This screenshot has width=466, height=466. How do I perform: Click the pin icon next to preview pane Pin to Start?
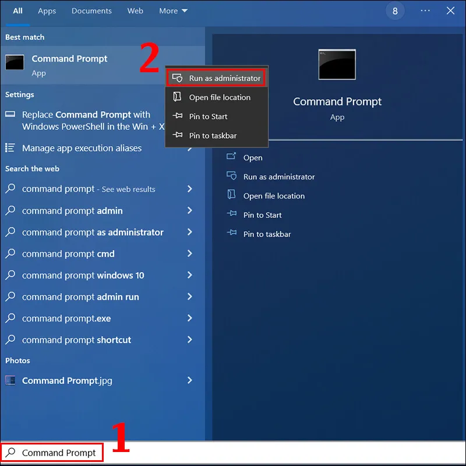[231, 214]
